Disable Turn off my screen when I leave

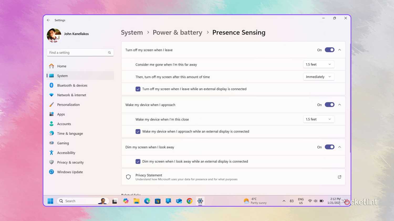(329, 50)
